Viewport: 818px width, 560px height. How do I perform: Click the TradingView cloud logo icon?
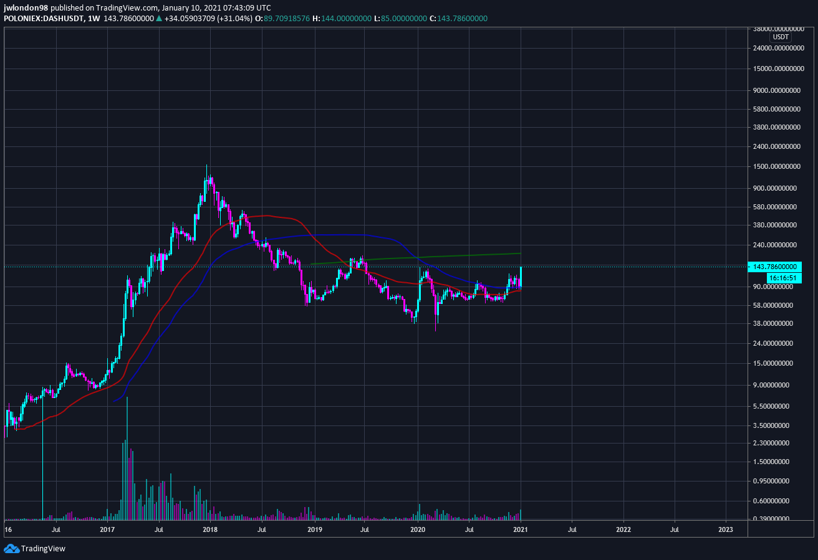tap(11, 548)
